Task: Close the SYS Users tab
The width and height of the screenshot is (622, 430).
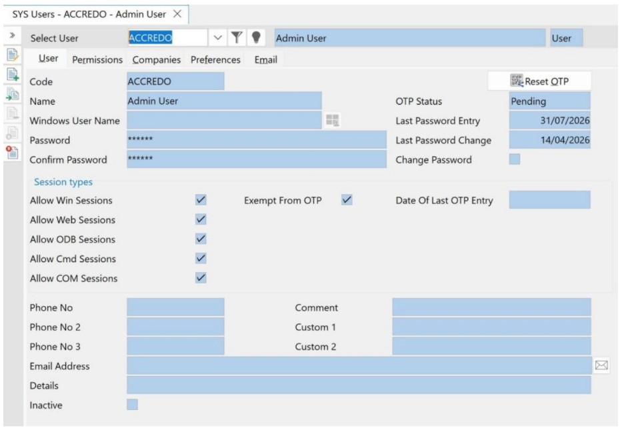Action: click(177, 14)
